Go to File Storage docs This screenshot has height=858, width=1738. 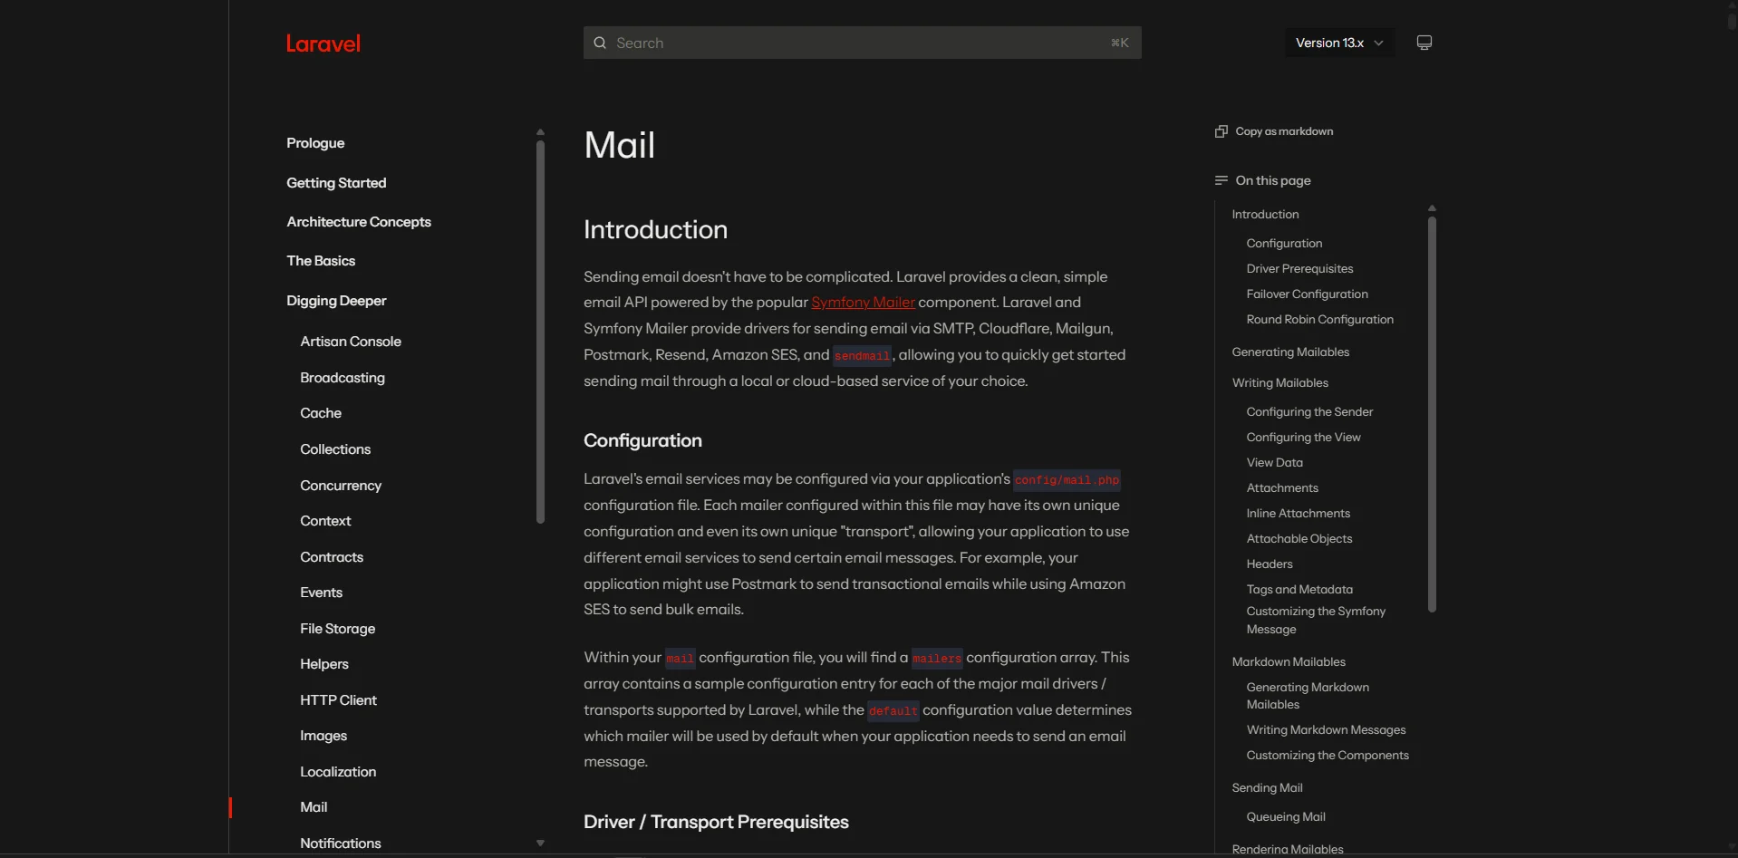pos(337,629)
